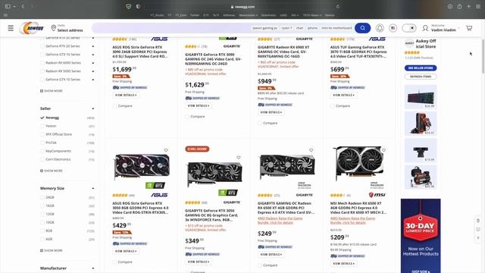485x273 pixels.
Task: Click wishlist heart on GIGABYTE RTX 3050 card
Action: point(239,158)
